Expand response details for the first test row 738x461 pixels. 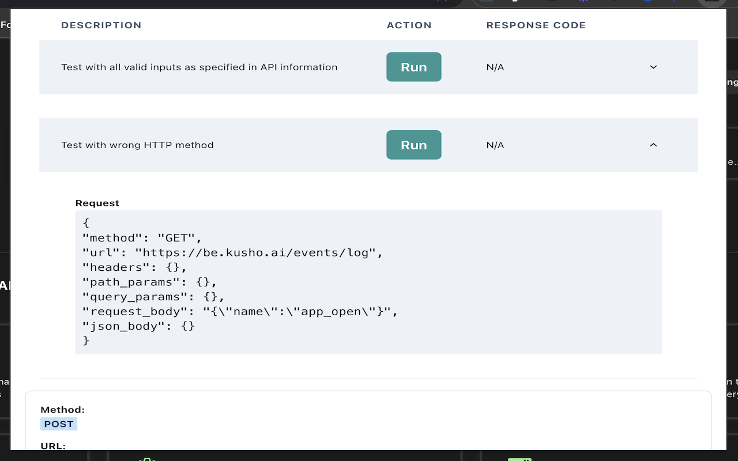(x=653, y=67)
